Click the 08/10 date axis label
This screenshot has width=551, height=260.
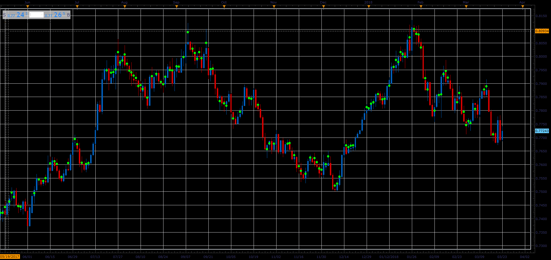[140, 257]
